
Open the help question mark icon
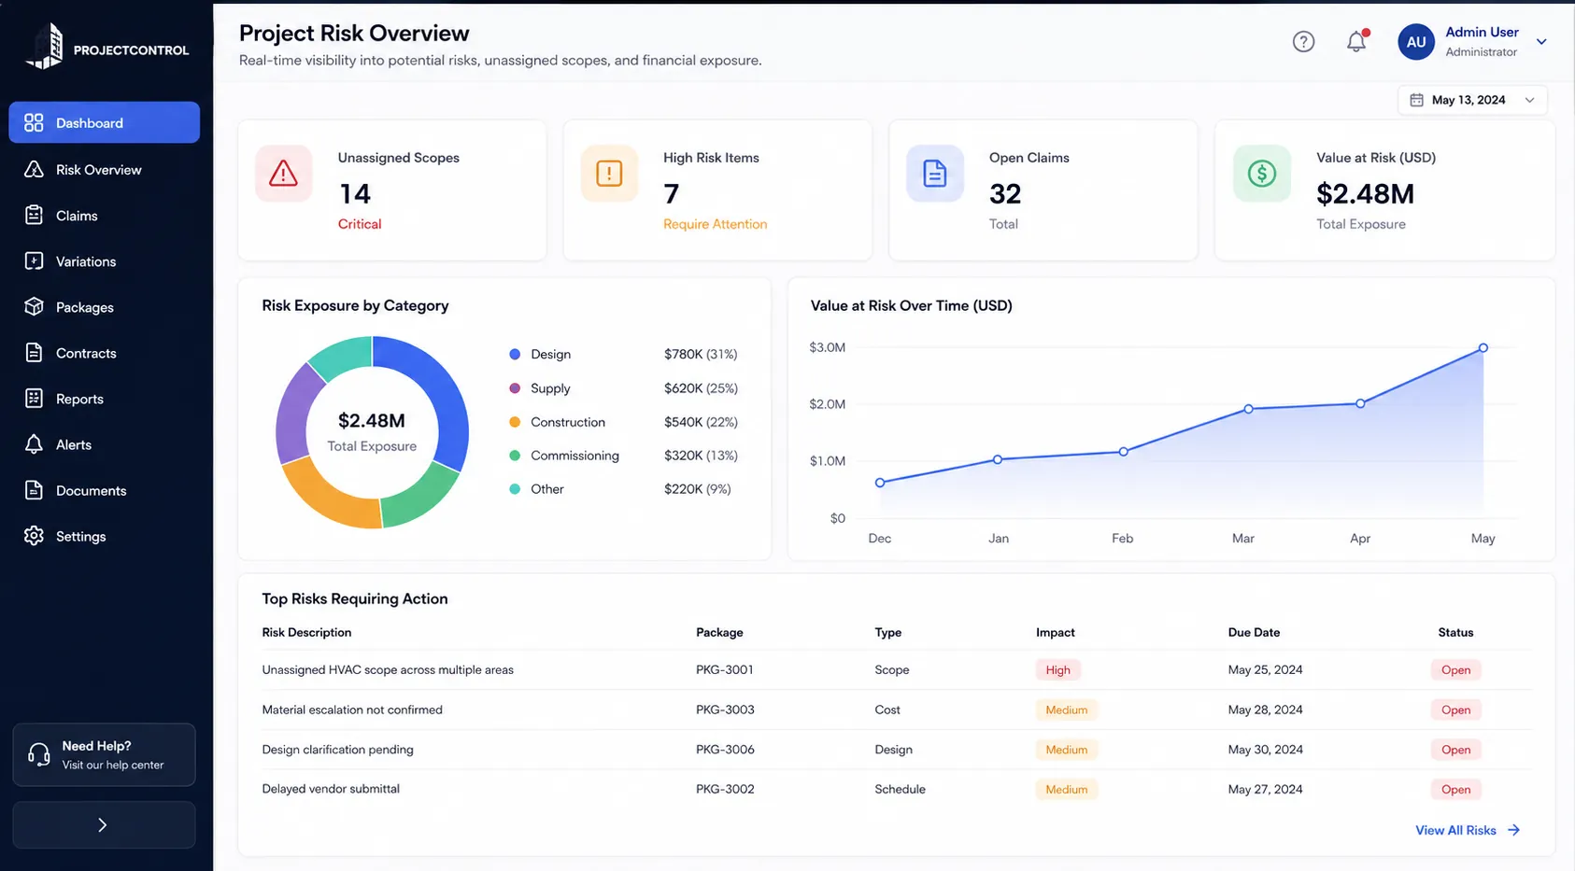tap(1303, 42)
